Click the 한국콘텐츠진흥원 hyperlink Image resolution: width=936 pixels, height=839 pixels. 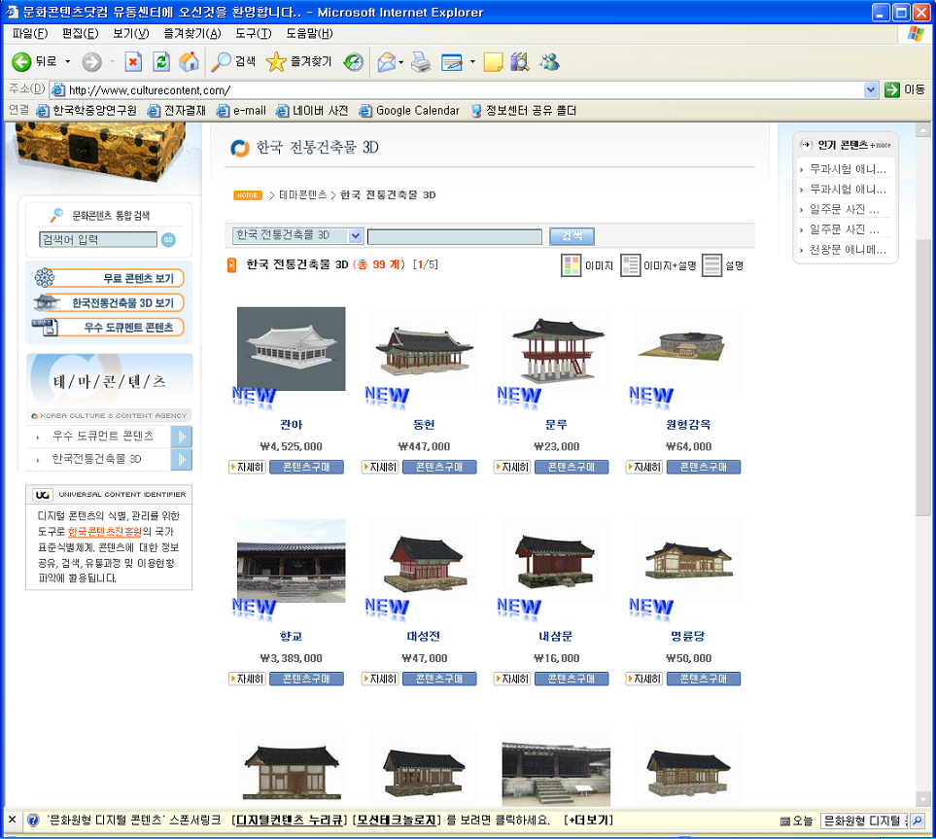pos(104,532)
